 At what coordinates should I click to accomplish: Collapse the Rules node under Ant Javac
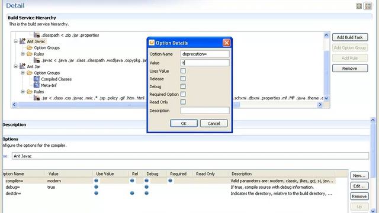[x=23, y=54]
